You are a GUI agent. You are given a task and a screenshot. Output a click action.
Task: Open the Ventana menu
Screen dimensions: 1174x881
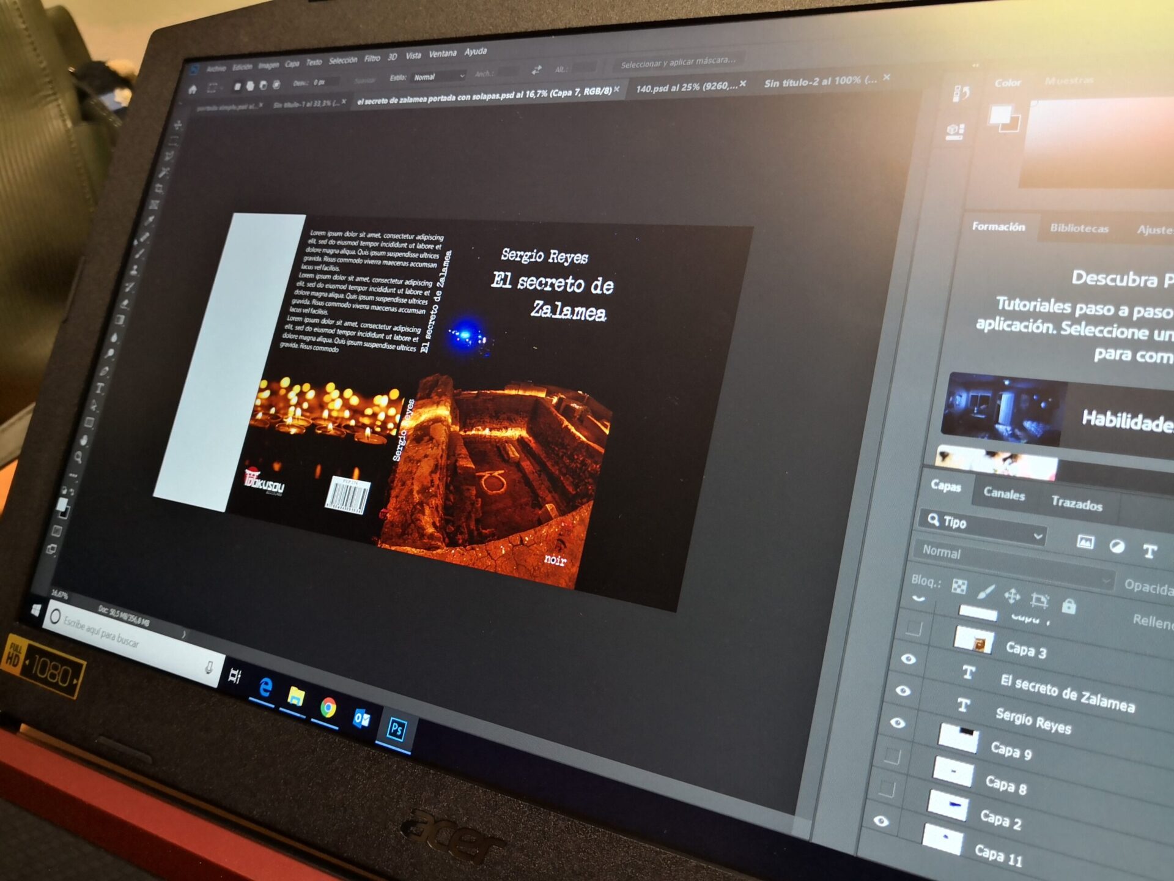point(442,54)
